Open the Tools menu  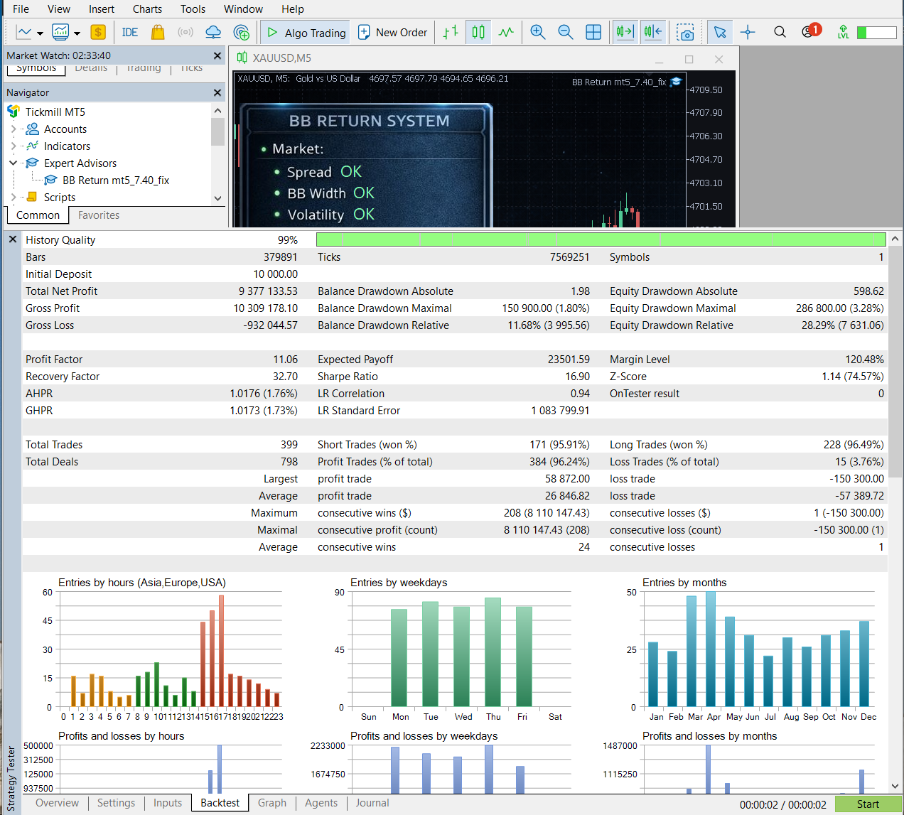tap(193, 9)
